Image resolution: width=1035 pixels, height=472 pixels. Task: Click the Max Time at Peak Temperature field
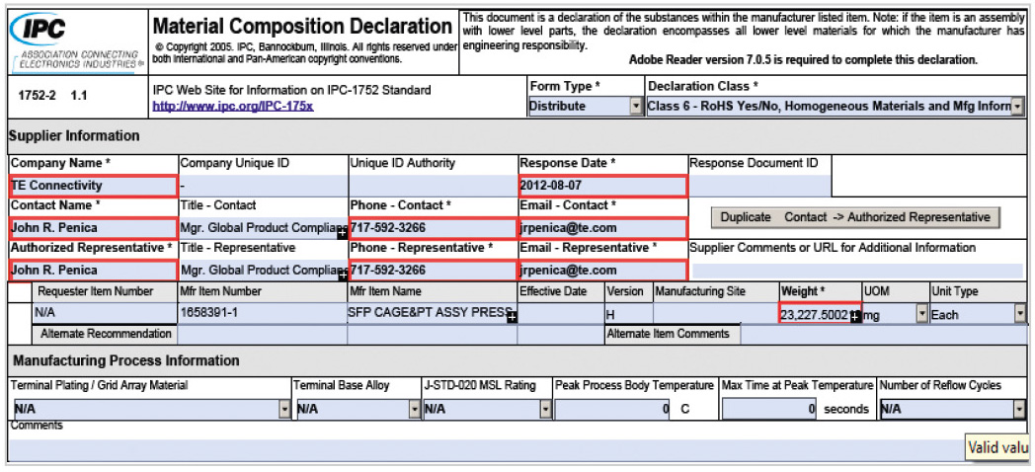point(770,409)
